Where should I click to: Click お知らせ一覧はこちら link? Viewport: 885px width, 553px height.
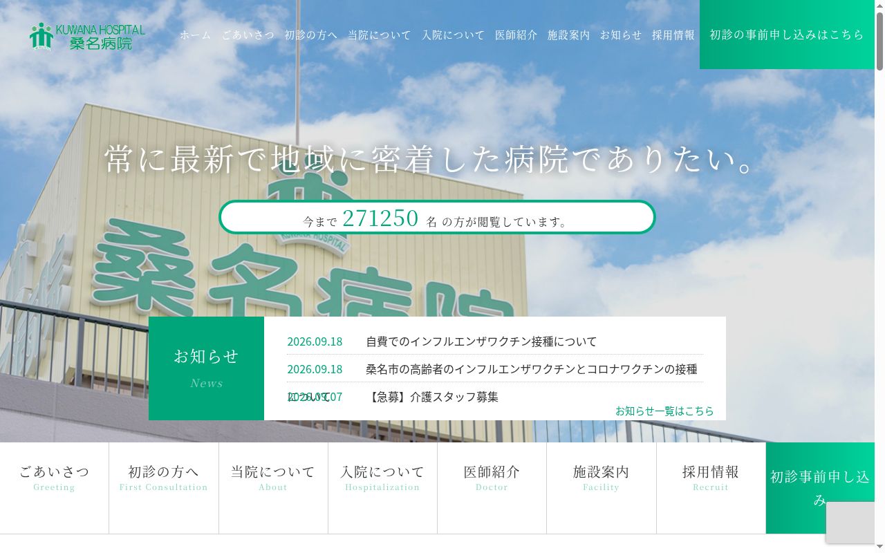(x=664, y=411)
